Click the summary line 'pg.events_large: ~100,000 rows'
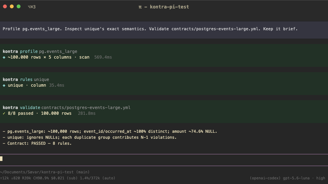The image size is (328, 184). click(x=110, y=131)
